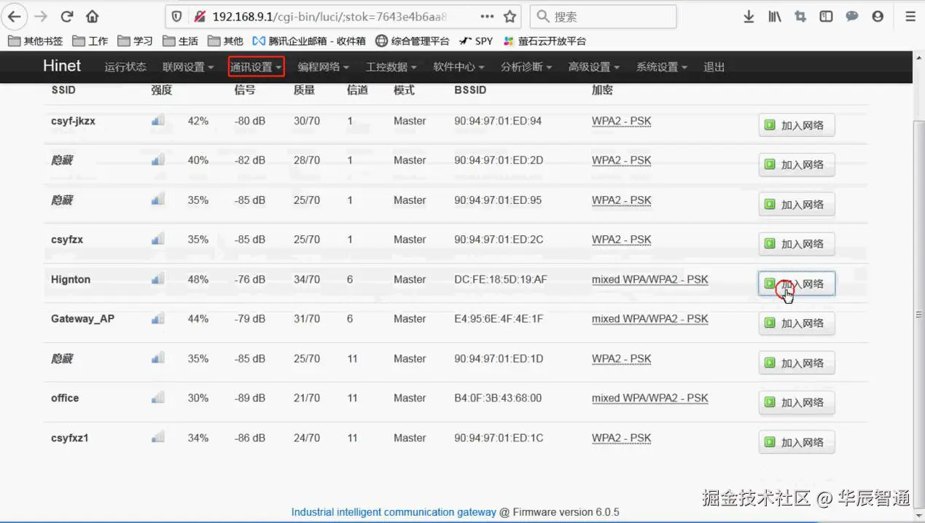Open the downloads panel
925x523 pixels.
pyautogui.click(x=749, y=16)
